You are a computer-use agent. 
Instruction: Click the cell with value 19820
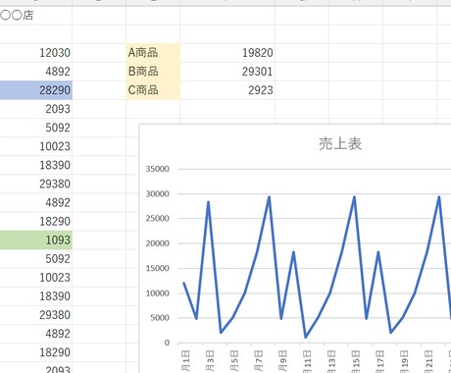pyautogui.click(x=227, y=53)
